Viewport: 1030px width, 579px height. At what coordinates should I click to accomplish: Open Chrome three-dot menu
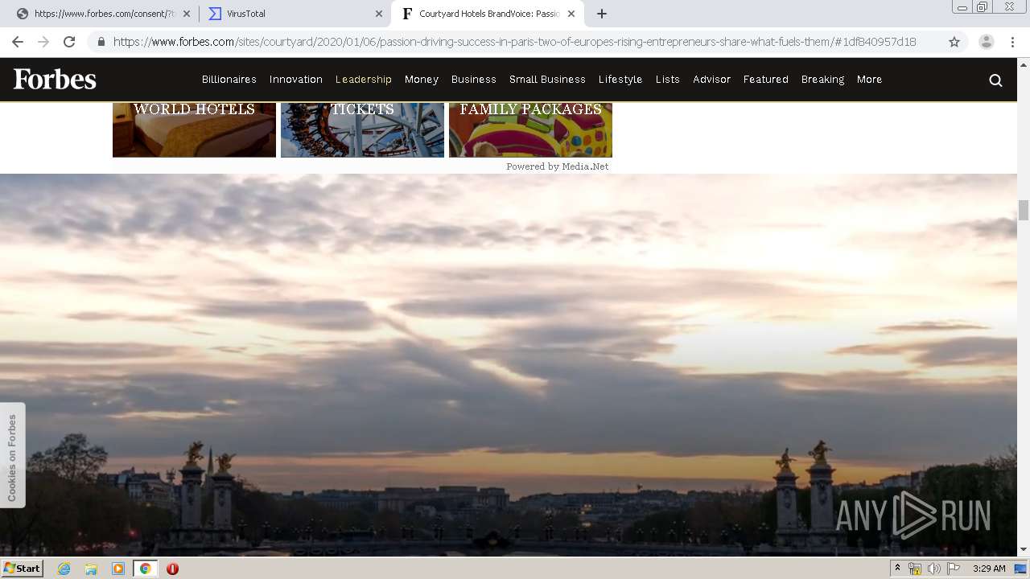coord(1012,42)
